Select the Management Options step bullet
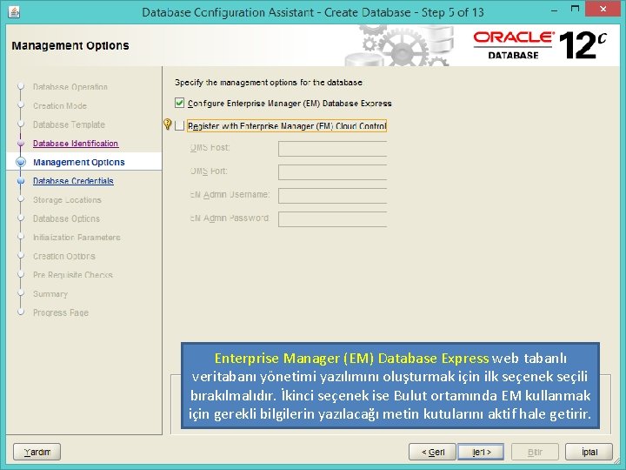The width and height of the screenshot is (626, 470). pos(21,162)
